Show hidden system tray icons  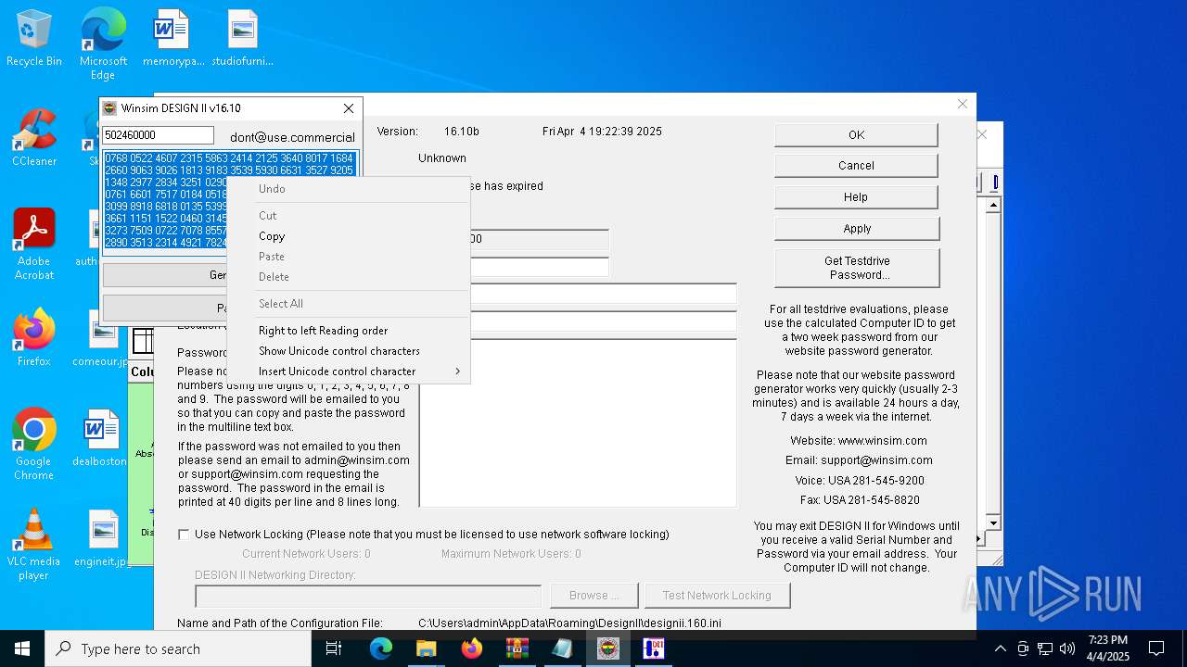1001,648
